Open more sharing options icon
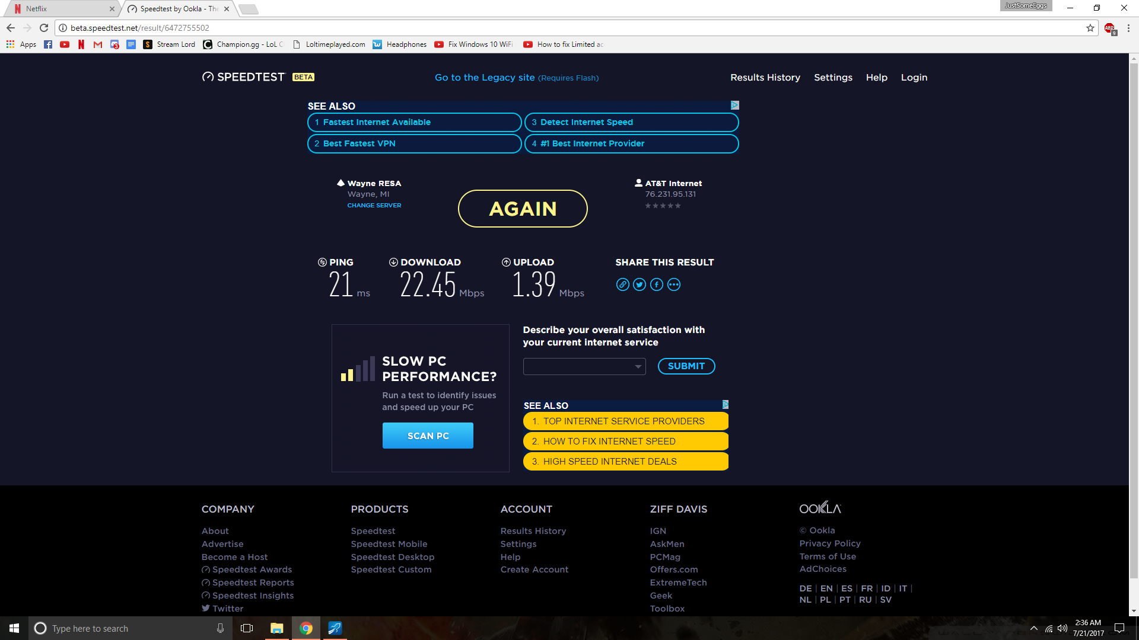The height and width of the screenshot is (640, 1139). click(674, 284)
